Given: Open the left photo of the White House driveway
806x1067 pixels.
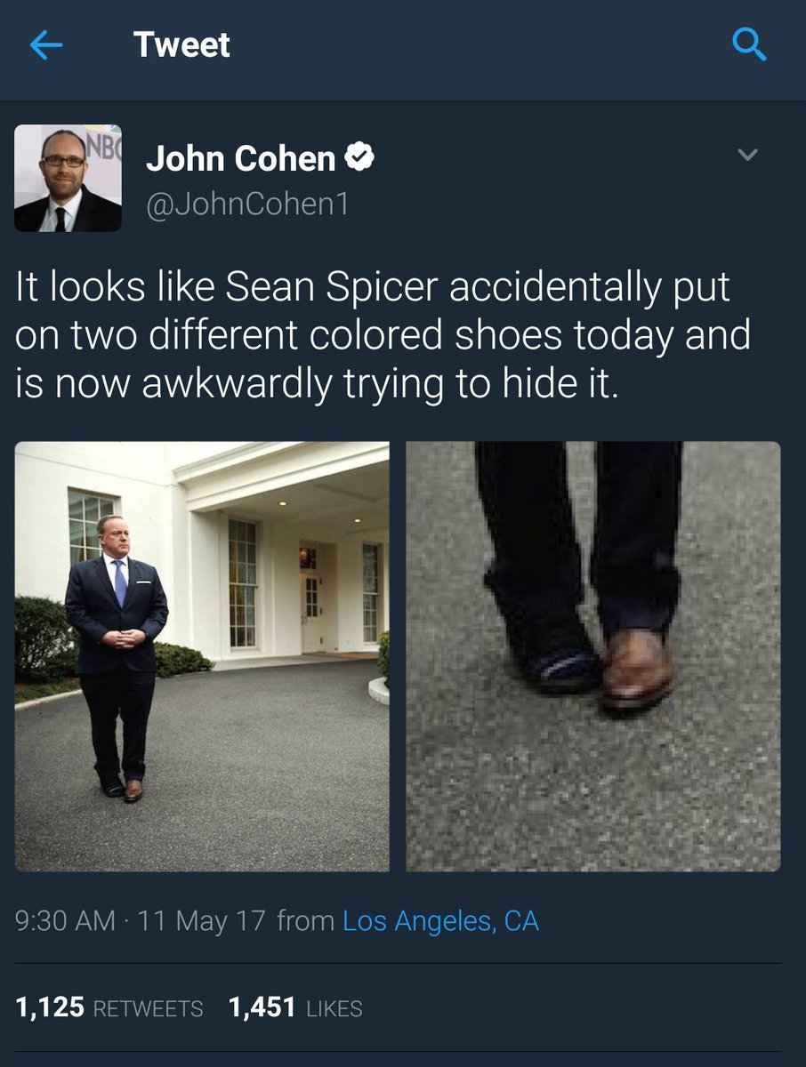Looking at the screenshot, I should (202, 656).
